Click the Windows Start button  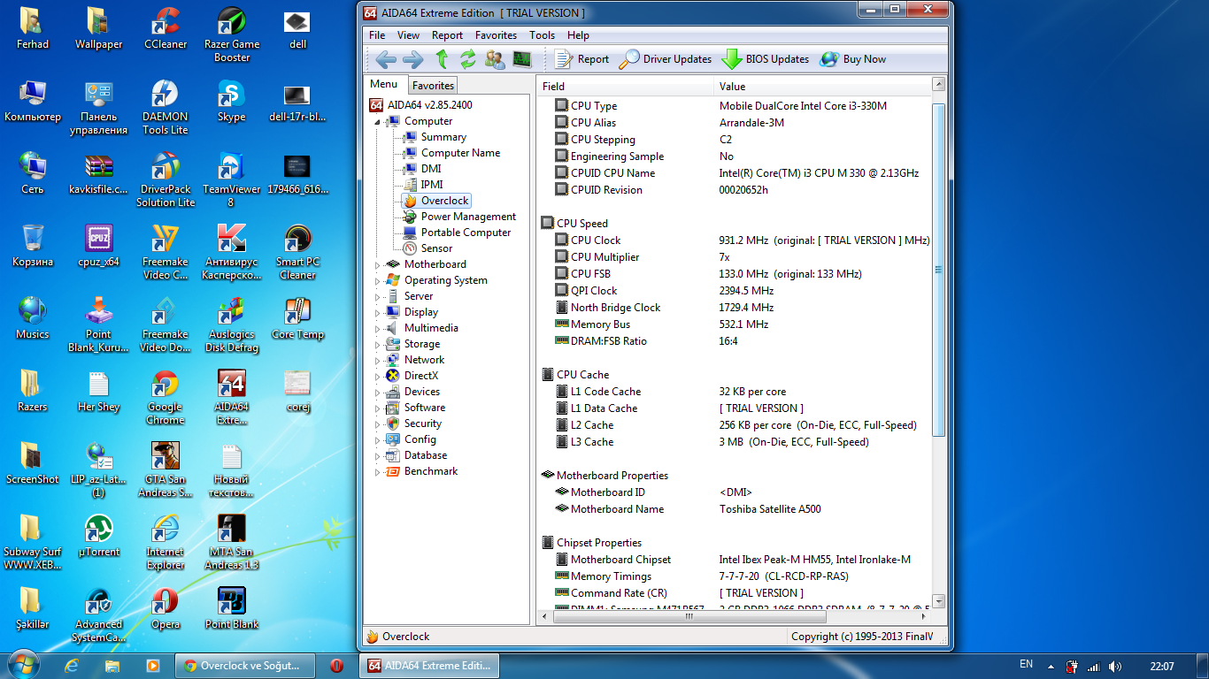click(24, 665)
